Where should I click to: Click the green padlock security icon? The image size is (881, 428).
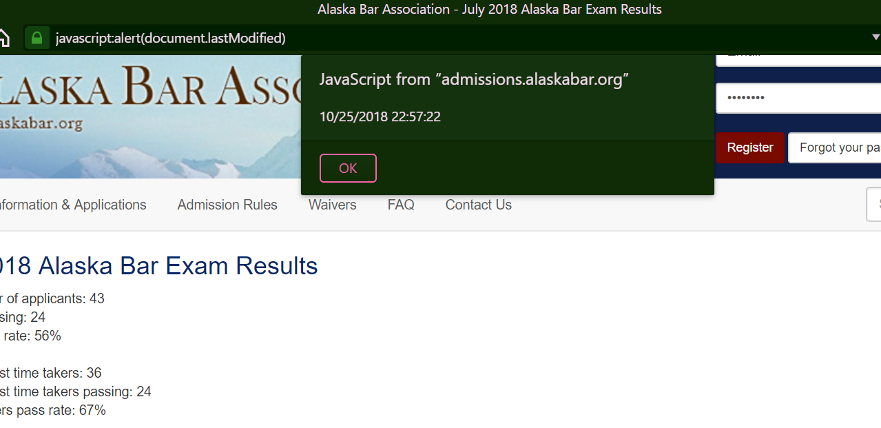pos(37,38)
